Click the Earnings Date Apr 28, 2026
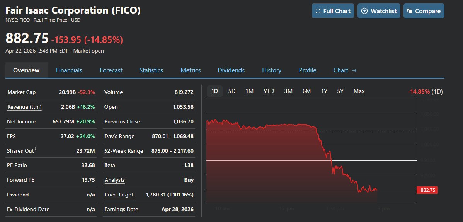Screen dimensions: 463x222 coord(177,209)
